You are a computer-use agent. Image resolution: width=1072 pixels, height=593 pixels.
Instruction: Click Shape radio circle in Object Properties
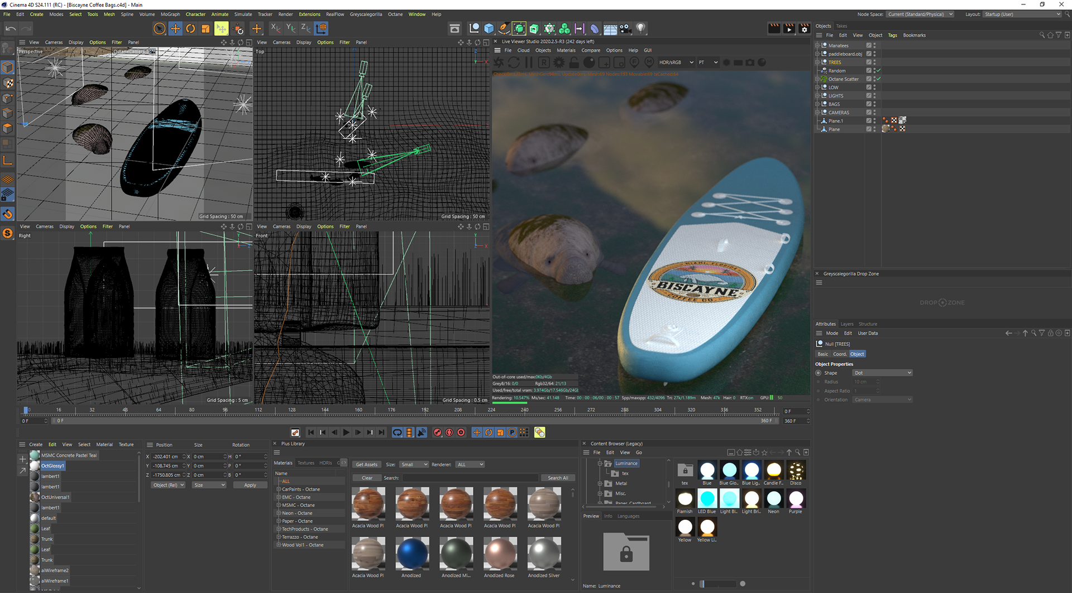[819, 373]
